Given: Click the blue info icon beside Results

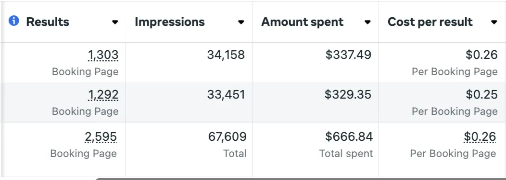Looking at the screenshot, I should coord(14,21).
